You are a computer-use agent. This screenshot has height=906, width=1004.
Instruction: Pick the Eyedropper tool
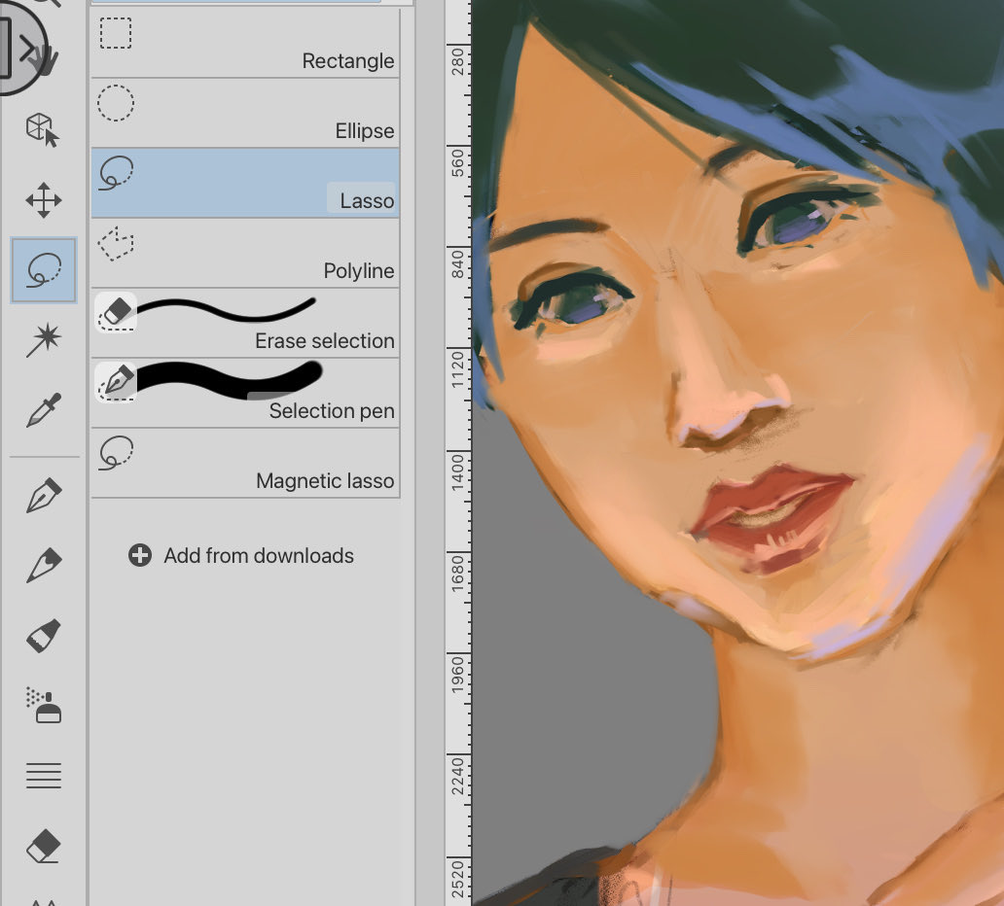click(x=44, y=409)
